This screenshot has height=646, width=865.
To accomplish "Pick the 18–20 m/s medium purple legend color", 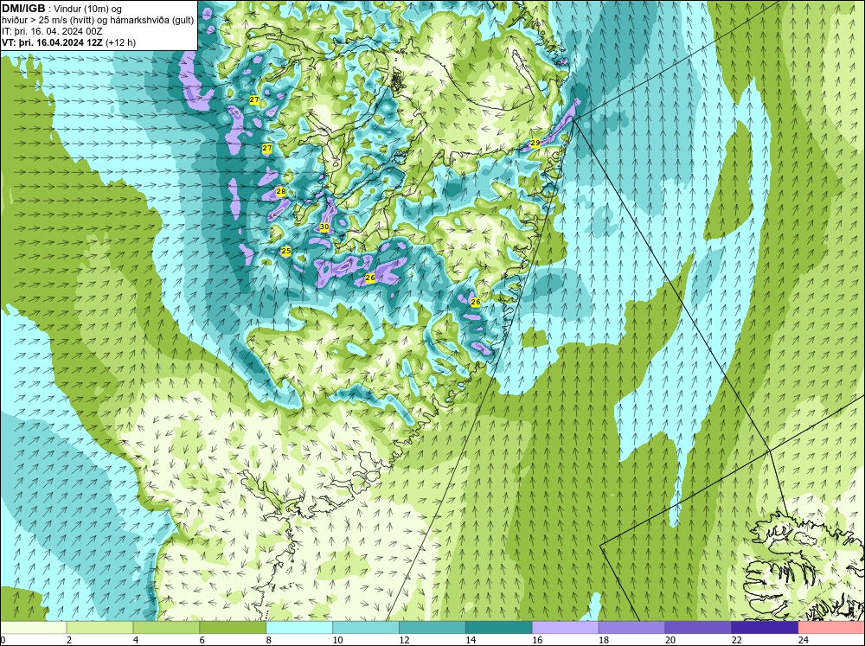I will 631,627.
